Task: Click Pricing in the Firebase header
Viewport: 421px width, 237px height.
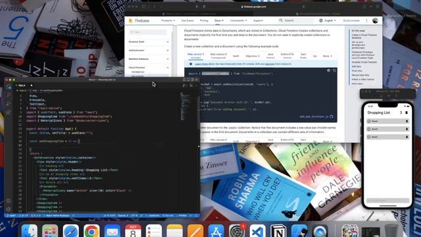Action: [x=204, y=20]
